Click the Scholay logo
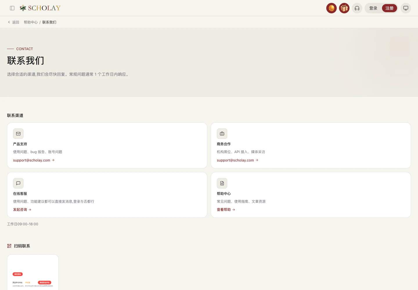 (40, 8)
